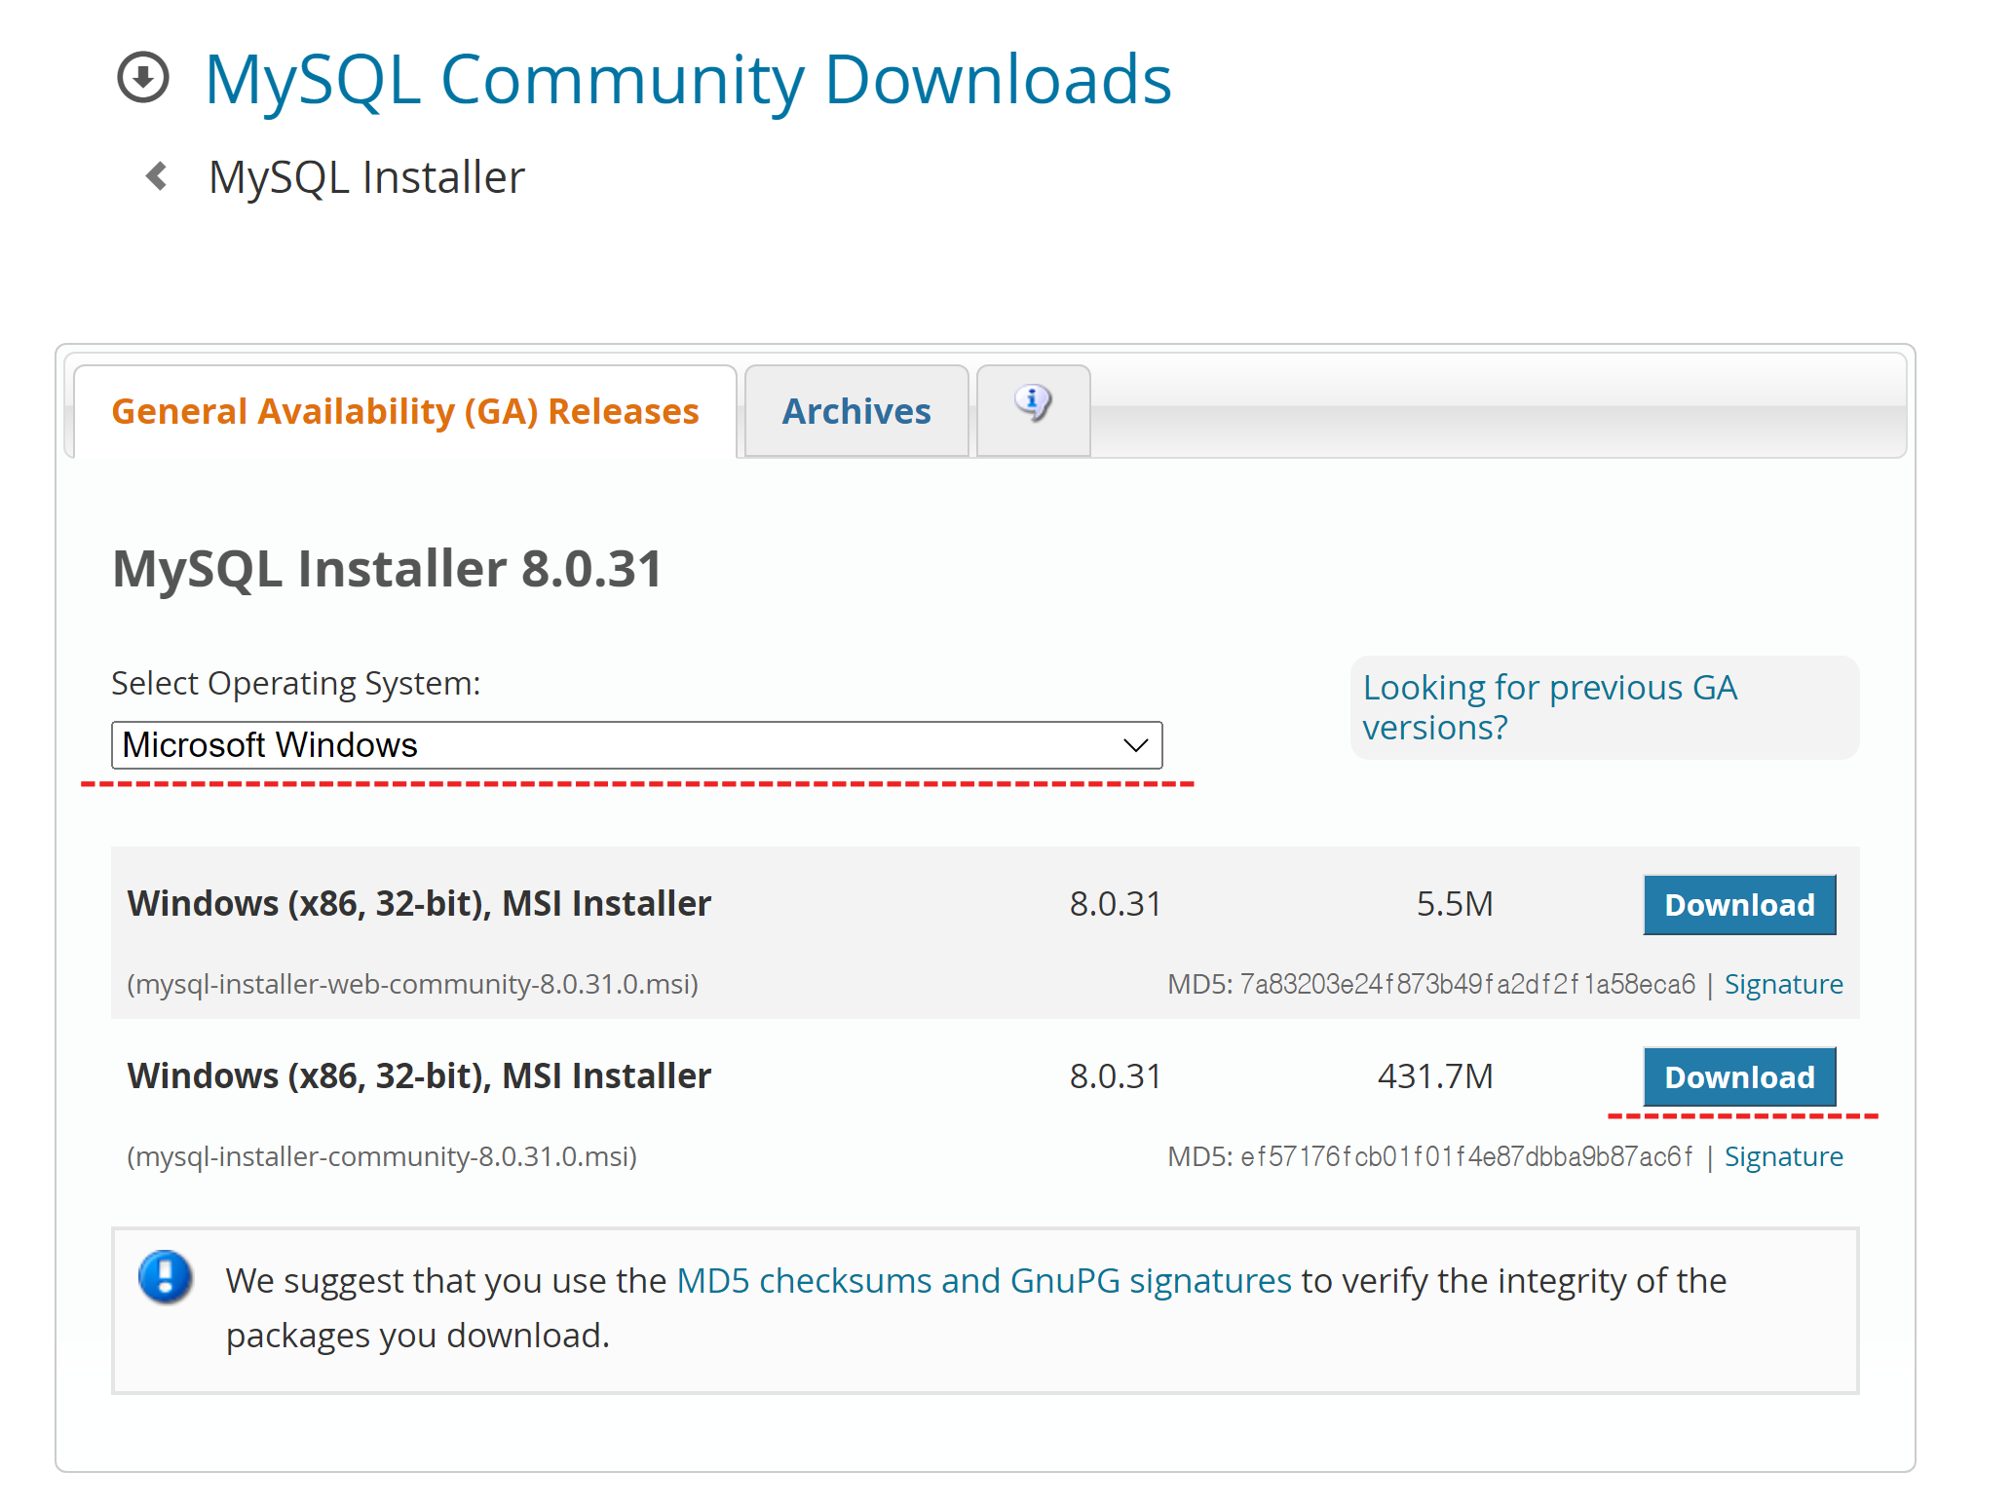Download the 431.7M community MSI installer
This screenshot has height=1508, width=2013.
[x=1739, y=1077]
